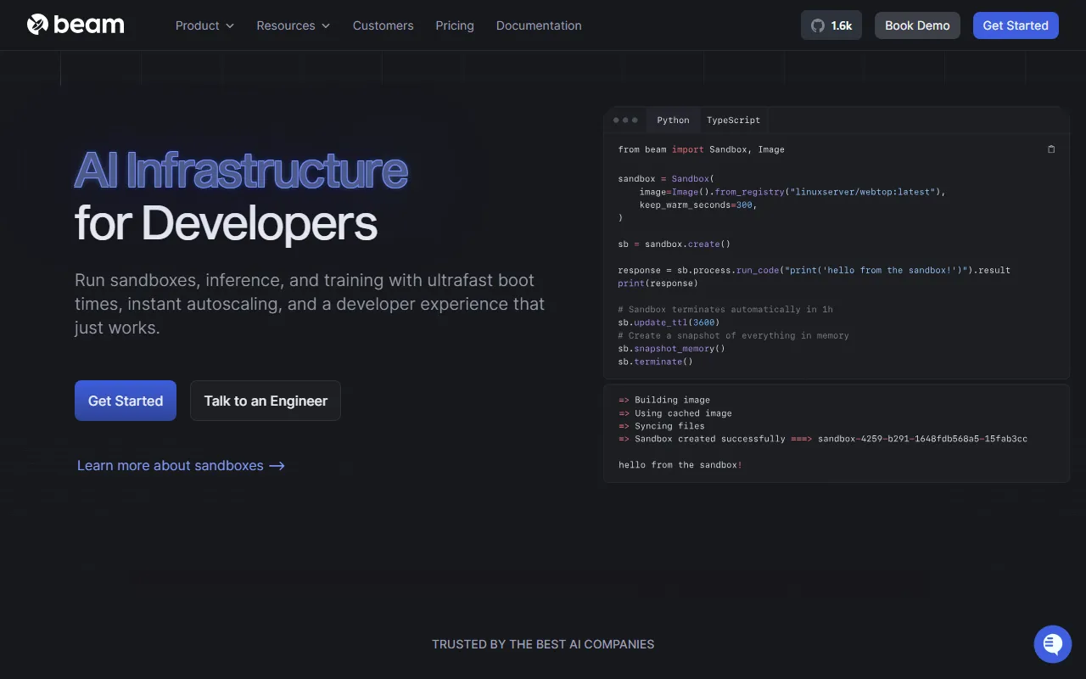Open the Customers page

click(383, 25)
